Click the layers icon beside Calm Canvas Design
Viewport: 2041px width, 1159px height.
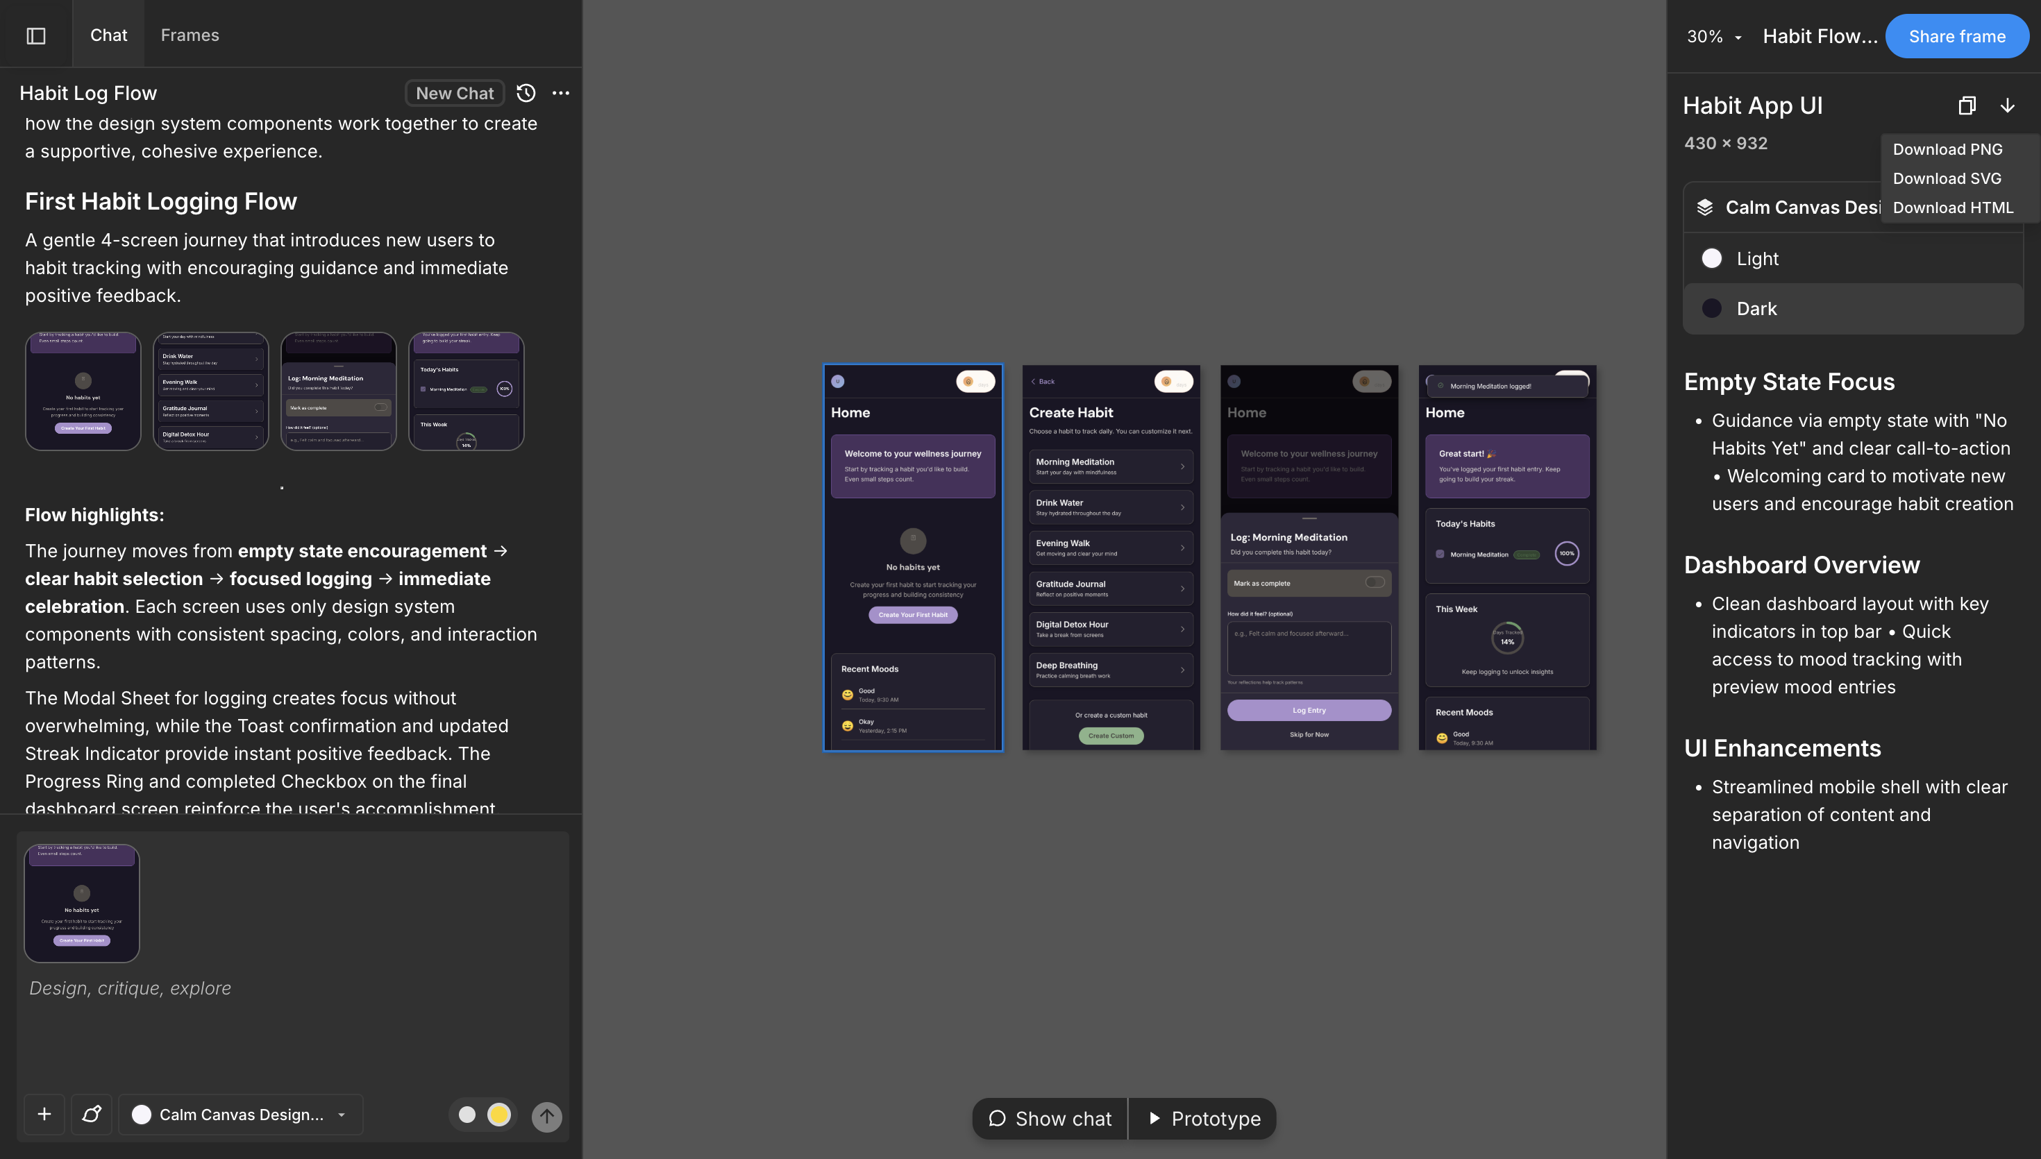click(x=1705, y=207)
